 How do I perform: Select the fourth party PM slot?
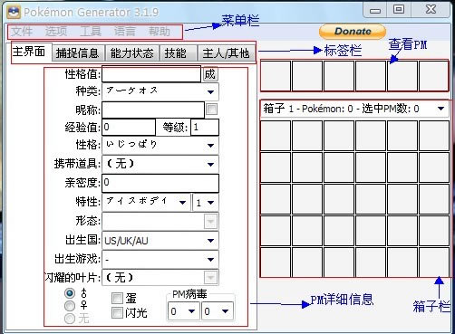(371, 76)
